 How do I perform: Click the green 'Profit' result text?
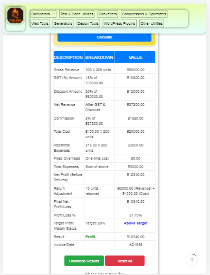[x=90, y=237]
